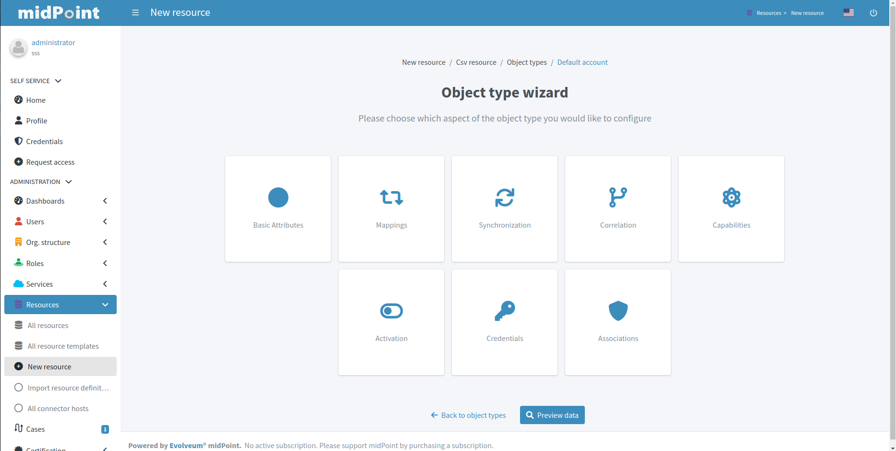Select All resources in the sidebar

(48, 325)
